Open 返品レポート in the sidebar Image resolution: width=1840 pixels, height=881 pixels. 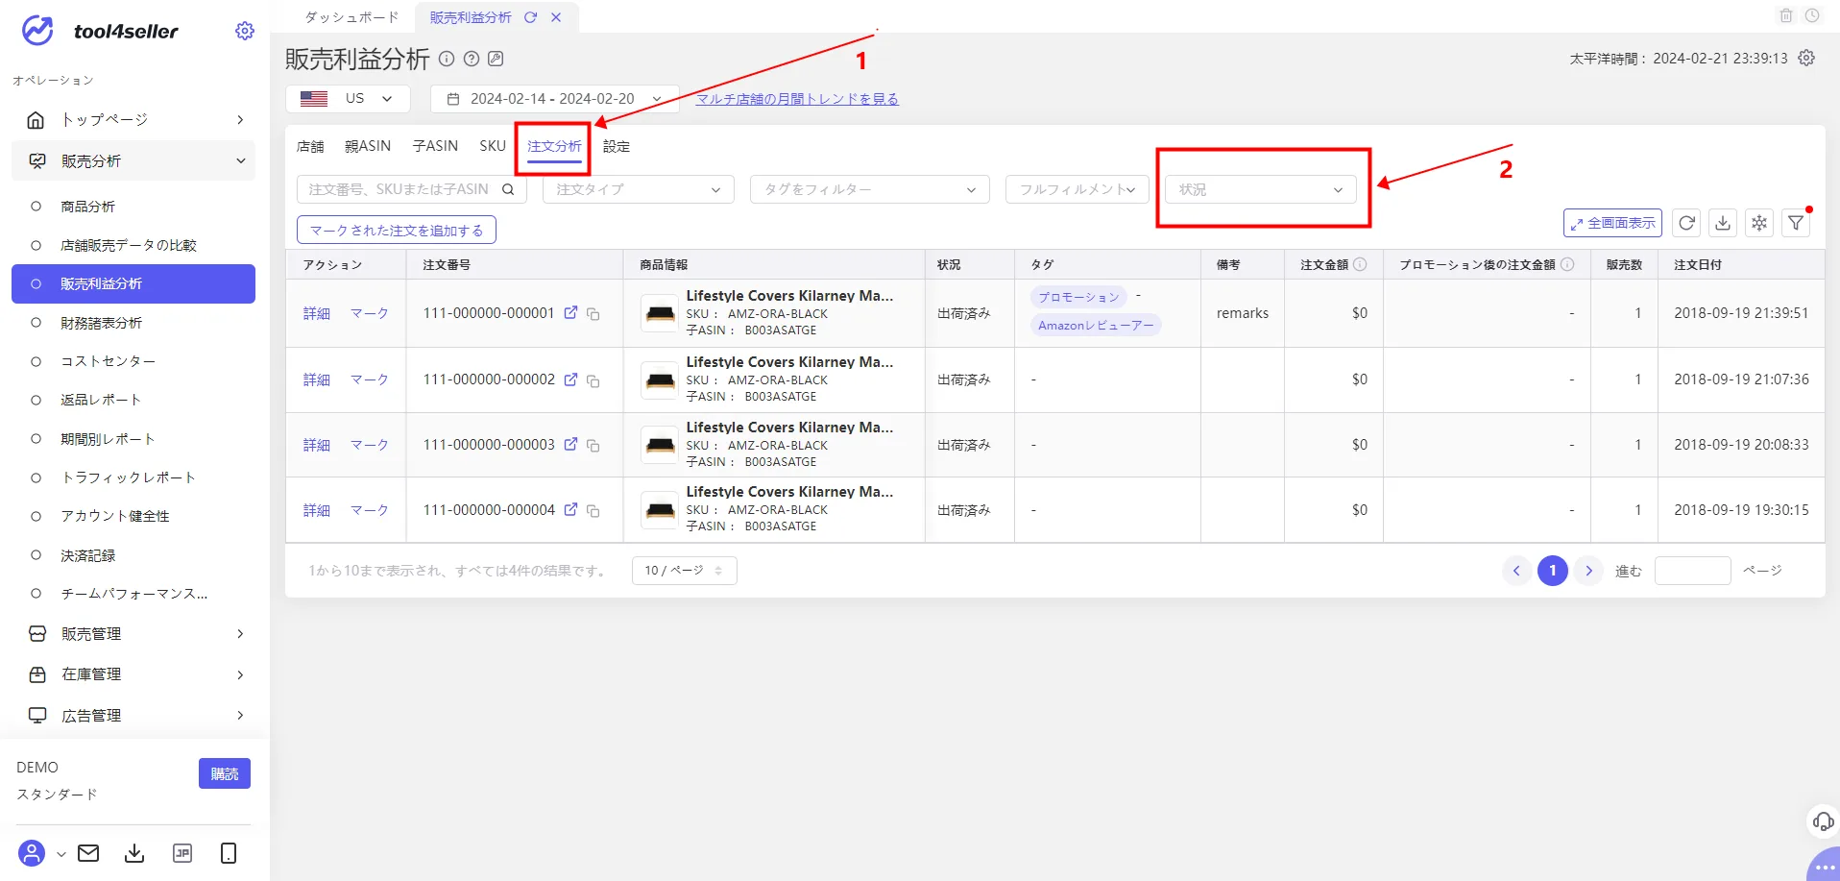point(101,400)
